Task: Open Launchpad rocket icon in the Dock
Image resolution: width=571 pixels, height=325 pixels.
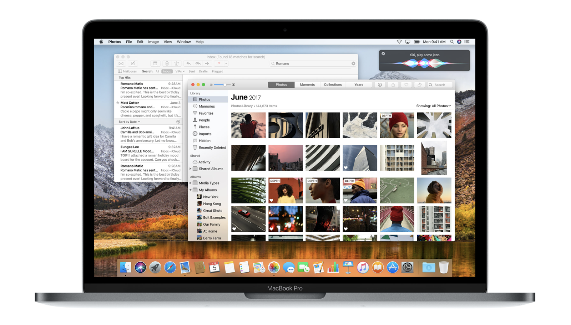Action: coord(155,267)
